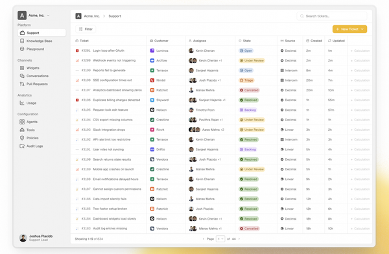Open the New Ticket dropdown arrow
Screen dimensions: 389x254
[362, 29]
